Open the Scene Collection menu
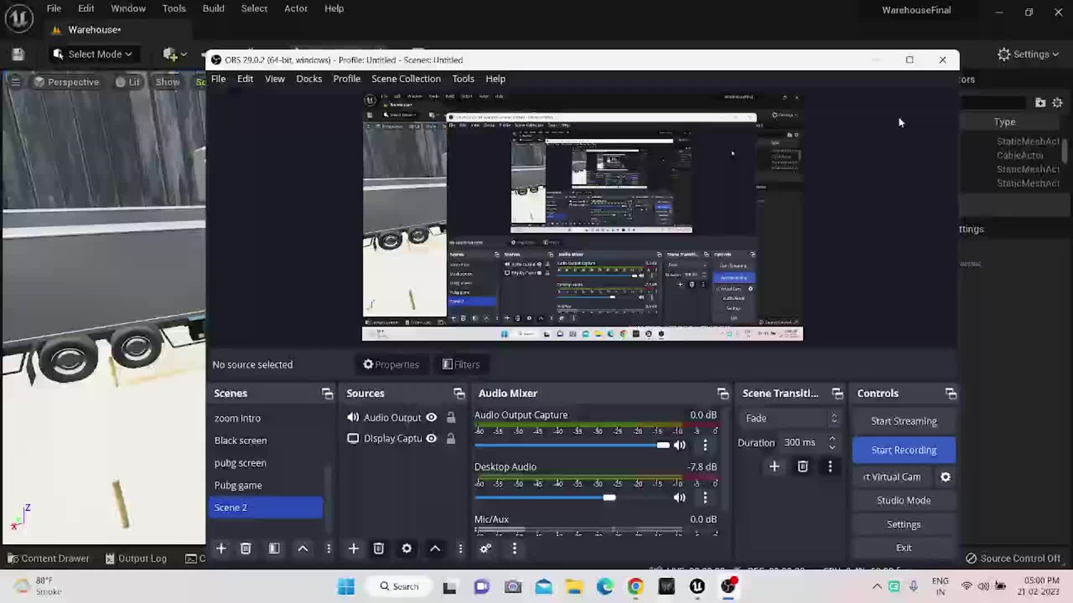 (406, 79)
